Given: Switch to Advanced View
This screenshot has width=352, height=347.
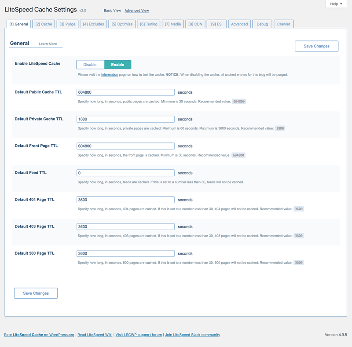Looking at the screenshot, I should [137, 11].
